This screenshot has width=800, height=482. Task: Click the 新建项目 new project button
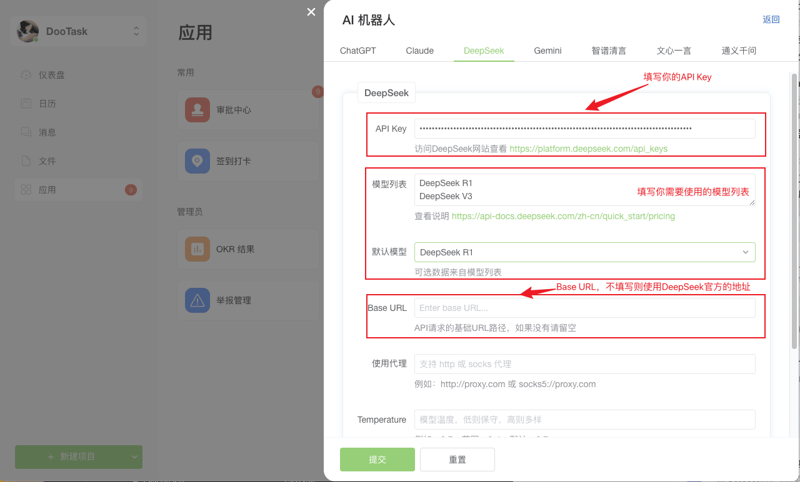point(71,457)
